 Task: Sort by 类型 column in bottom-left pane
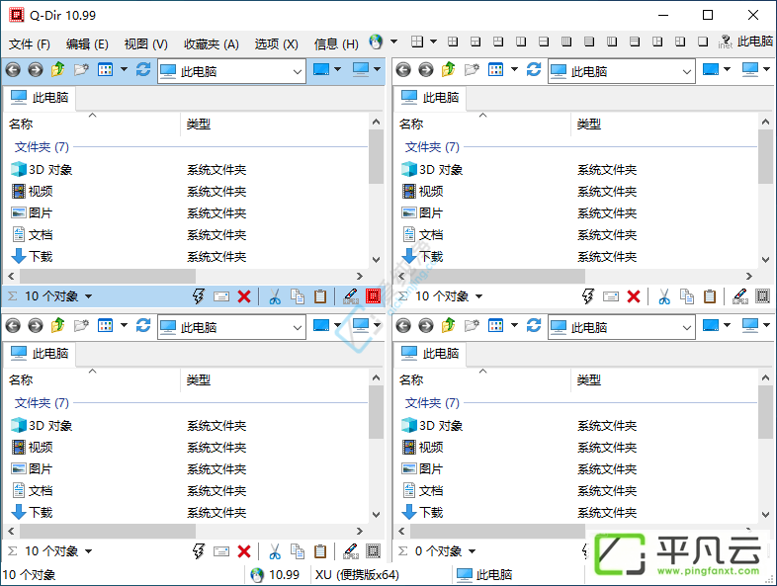tap(275, 379)
